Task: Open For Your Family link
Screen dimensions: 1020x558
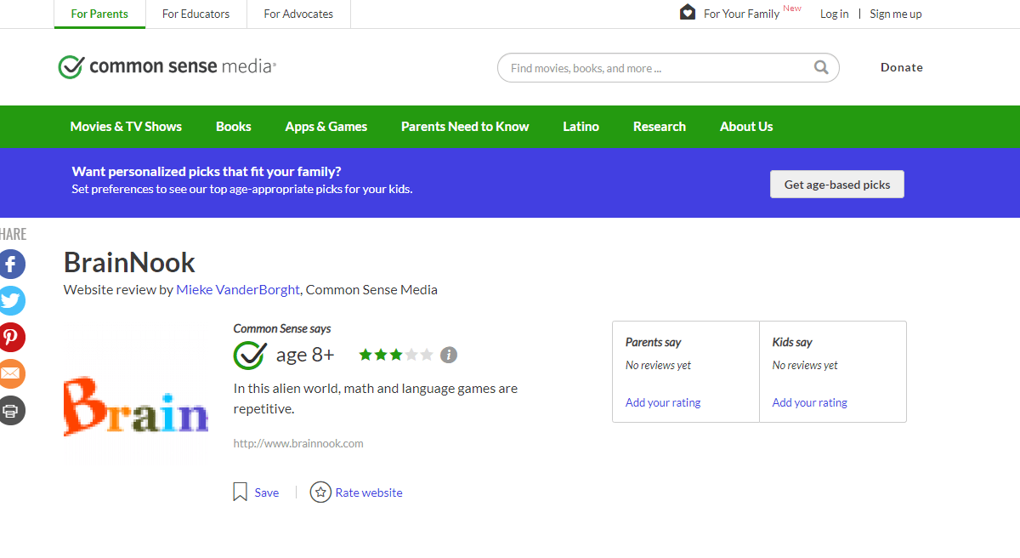Action: coord(741,14)
